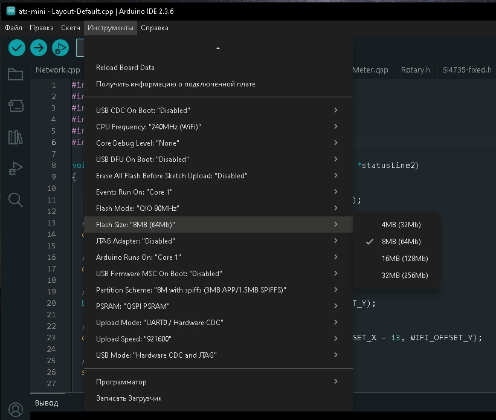The width and height of the screenshot is (496, 420).
Task: Open the Файл menu
Action: [14, 28]
